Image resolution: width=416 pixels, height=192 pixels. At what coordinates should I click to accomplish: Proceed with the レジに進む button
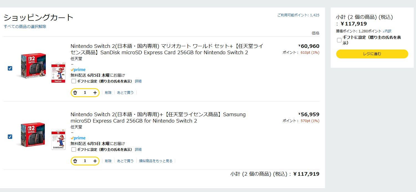[x=372, y=54]
